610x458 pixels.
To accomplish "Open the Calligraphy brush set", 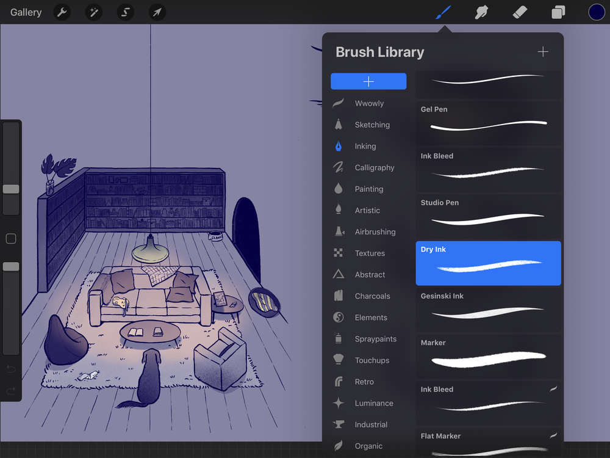I will click(368, 167).
